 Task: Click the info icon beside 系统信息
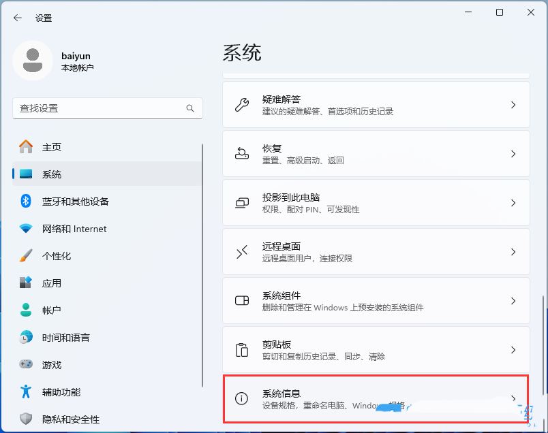click(x=241, y=398)
